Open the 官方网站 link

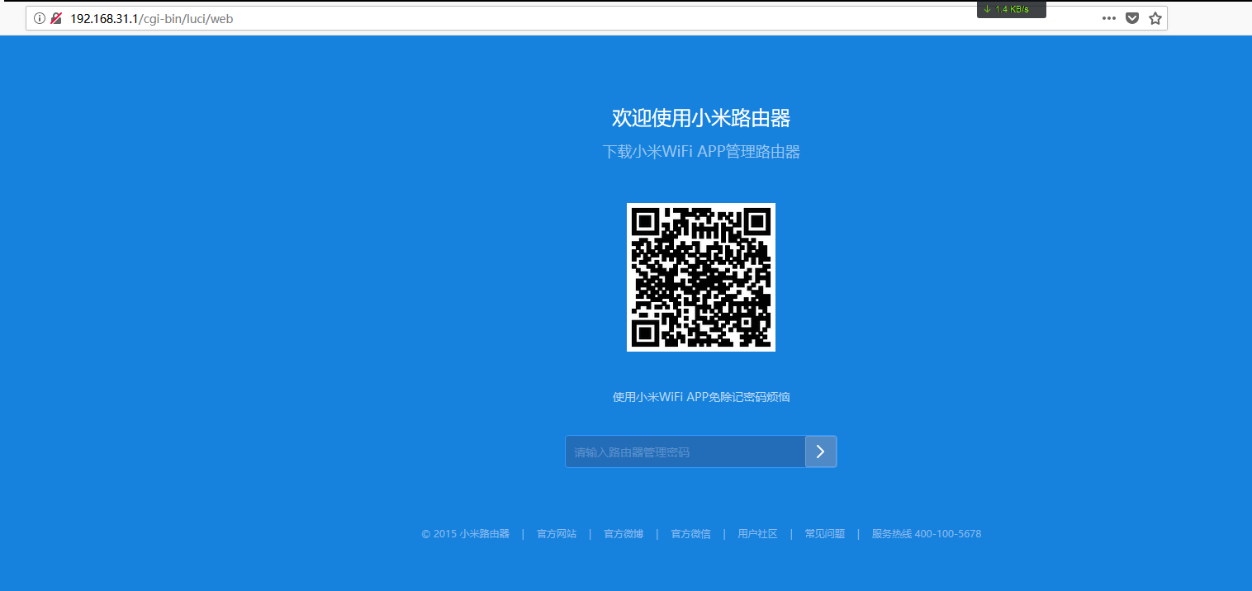pyautogui.click(x=557, y=534)
